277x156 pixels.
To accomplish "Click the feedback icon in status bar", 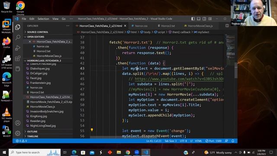I will point(226,141).
